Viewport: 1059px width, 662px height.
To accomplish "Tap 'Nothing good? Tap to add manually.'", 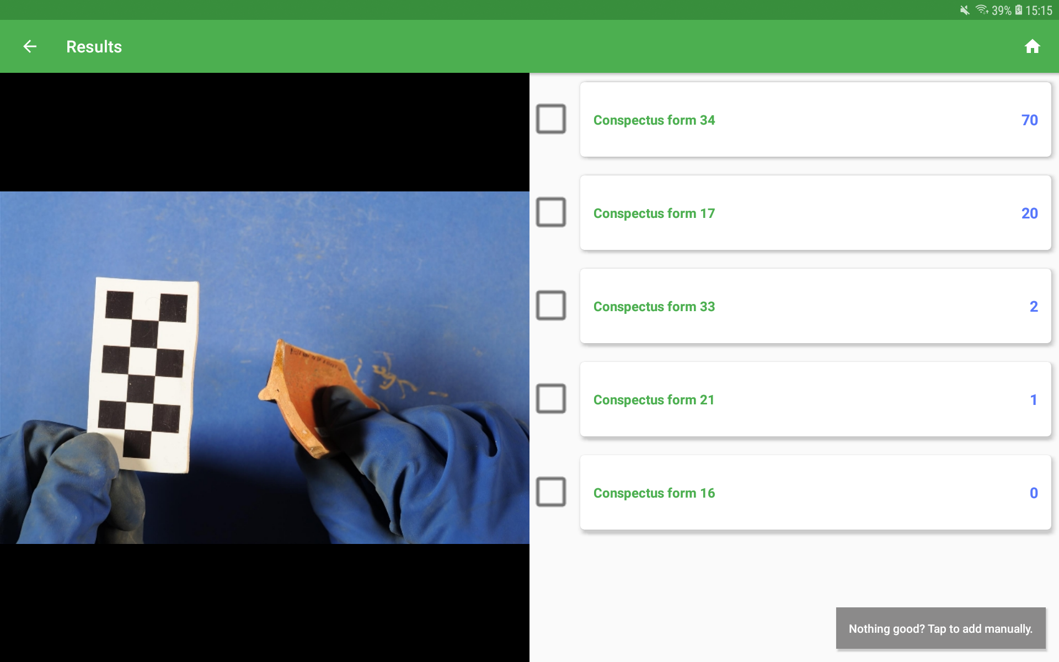I will pyautogui.click(x=940, y=628).
